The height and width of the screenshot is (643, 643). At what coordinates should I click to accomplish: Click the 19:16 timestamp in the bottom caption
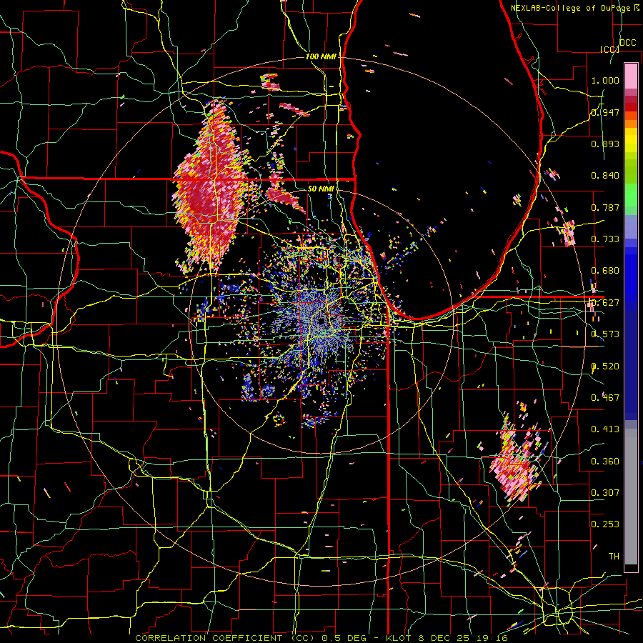[x=494, y=638]
